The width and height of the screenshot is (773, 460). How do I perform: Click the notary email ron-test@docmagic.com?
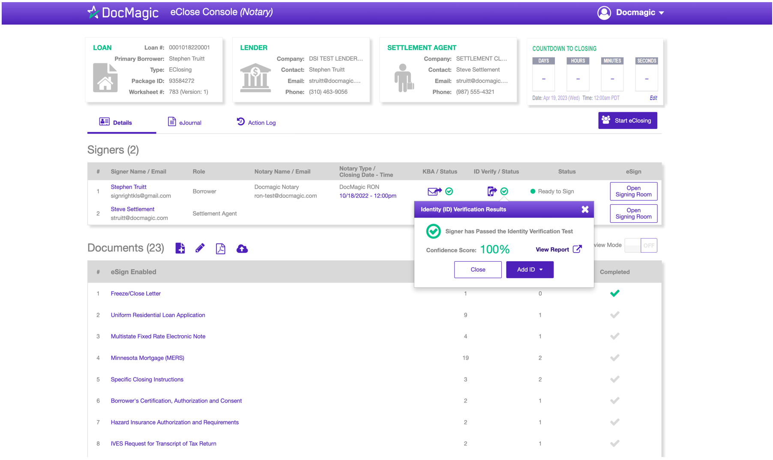[285, 196]
